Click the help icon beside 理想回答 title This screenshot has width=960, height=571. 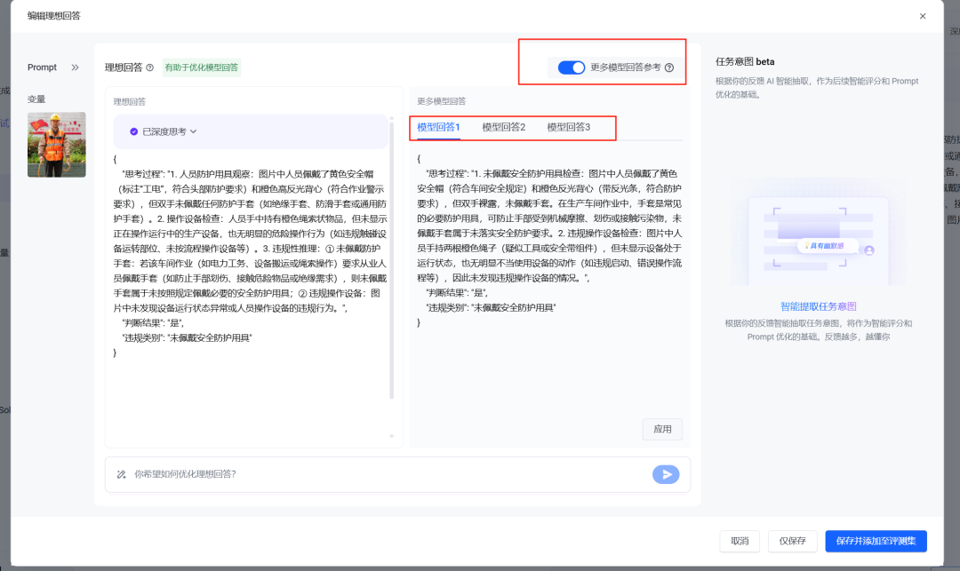click(150, 67)
